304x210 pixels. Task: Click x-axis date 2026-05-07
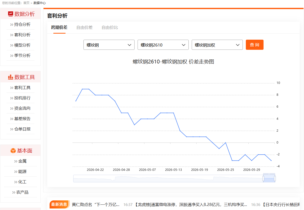click(147, 170)
